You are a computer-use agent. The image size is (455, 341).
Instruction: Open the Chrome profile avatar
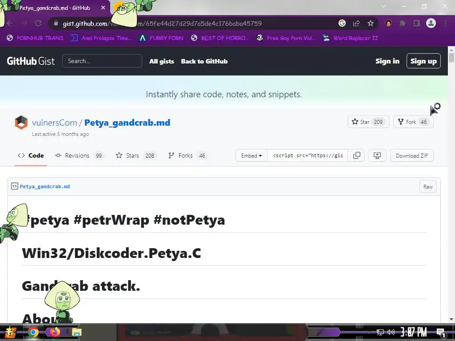pyautogui.click(x=431, y=23)
